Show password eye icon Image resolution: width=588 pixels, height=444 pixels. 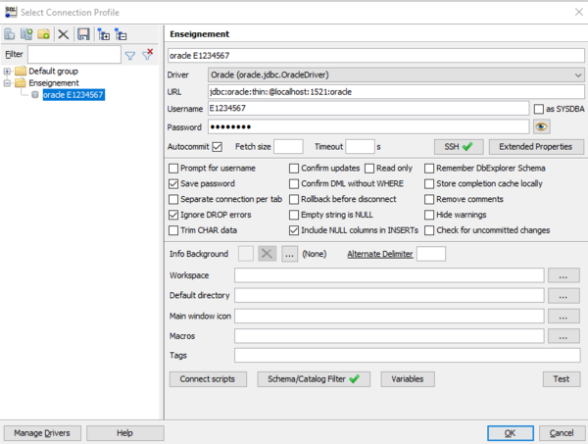(x=541, y=126)
